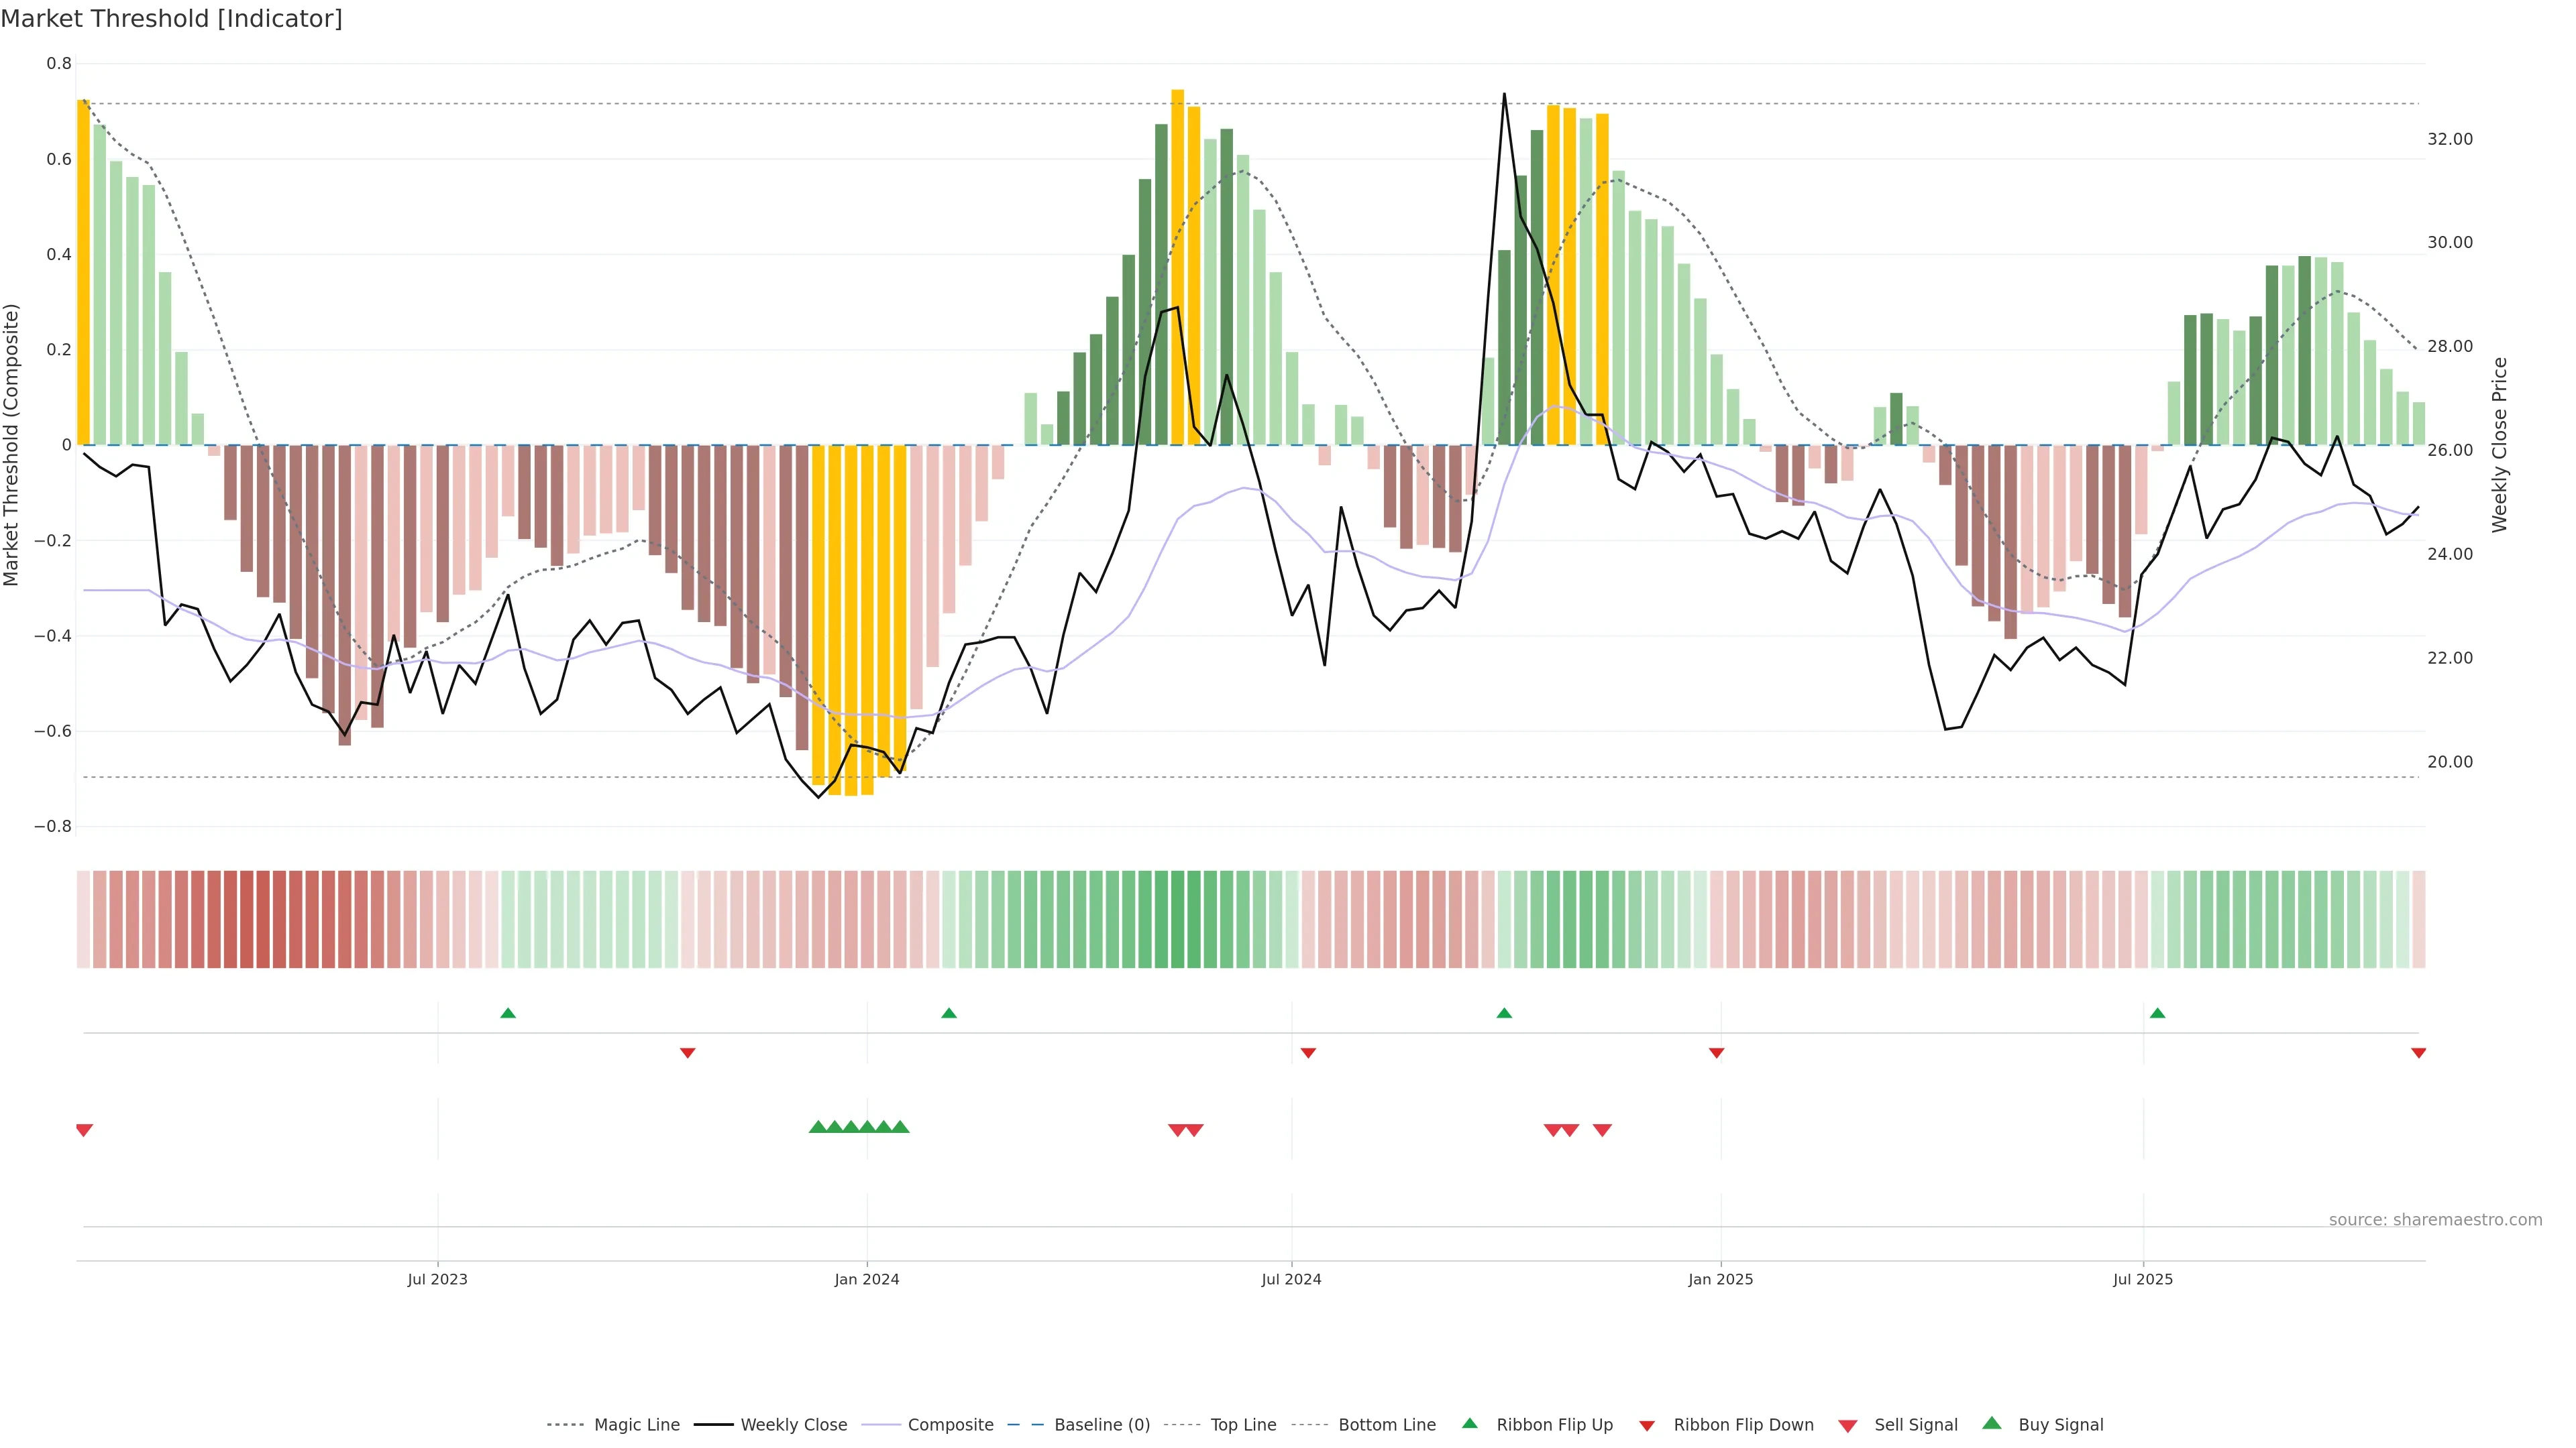Click the 0.8 tick on left axis
This screenshot has width=2576, height=1448.
pos(59,64)
